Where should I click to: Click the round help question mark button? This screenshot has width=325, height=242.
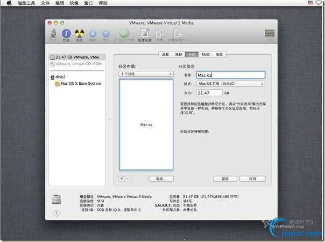coord(56,213)
